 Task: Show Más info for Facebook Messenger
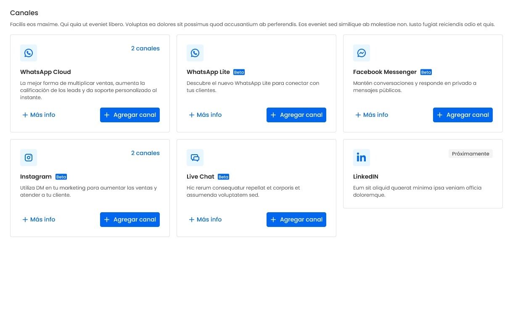tap(372, 115)
